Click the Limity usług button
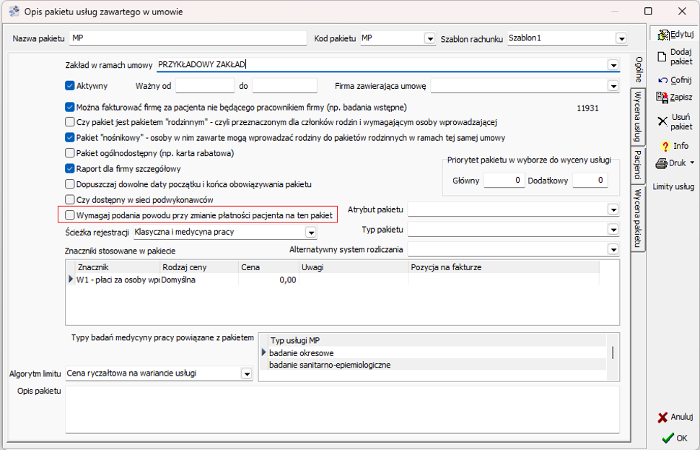 click(x=673, y=186)
